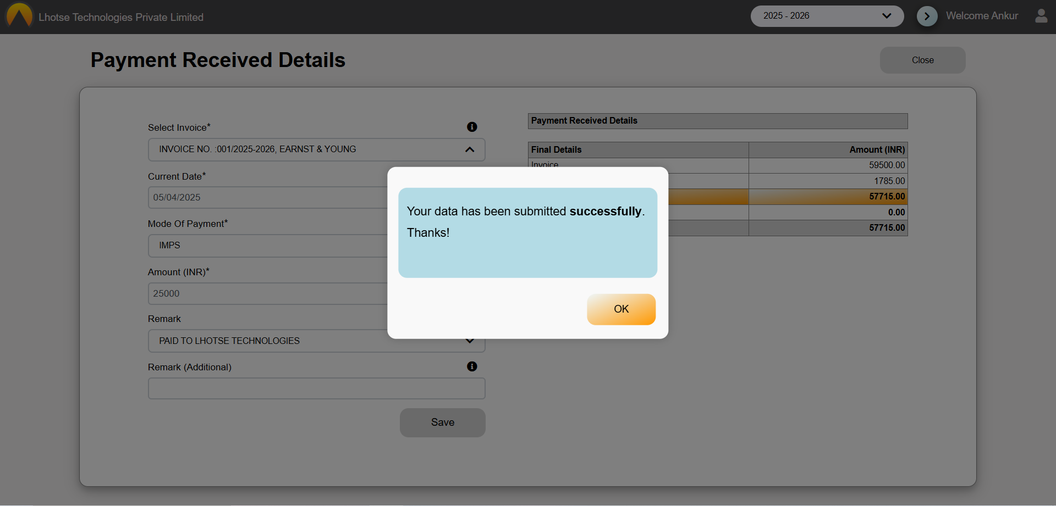1056x506 pixels.
Task: Show info icon next to Remark (Additional)
Action: coord(472,366)
